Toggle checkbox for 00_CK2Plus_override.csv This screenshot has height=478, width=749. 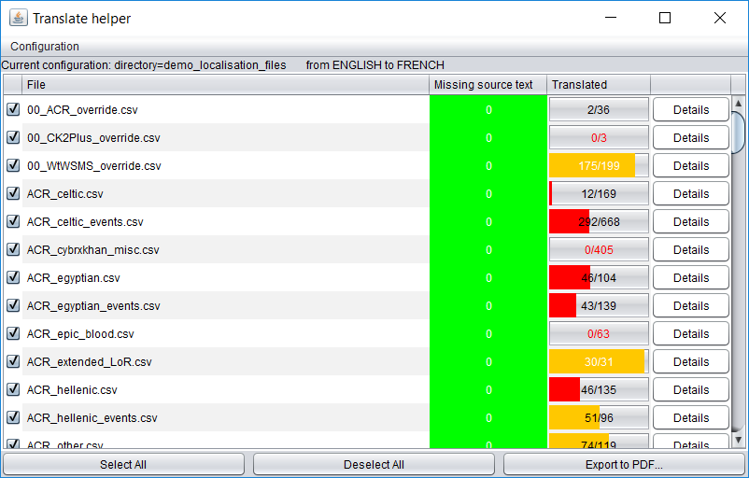[13, 137]
